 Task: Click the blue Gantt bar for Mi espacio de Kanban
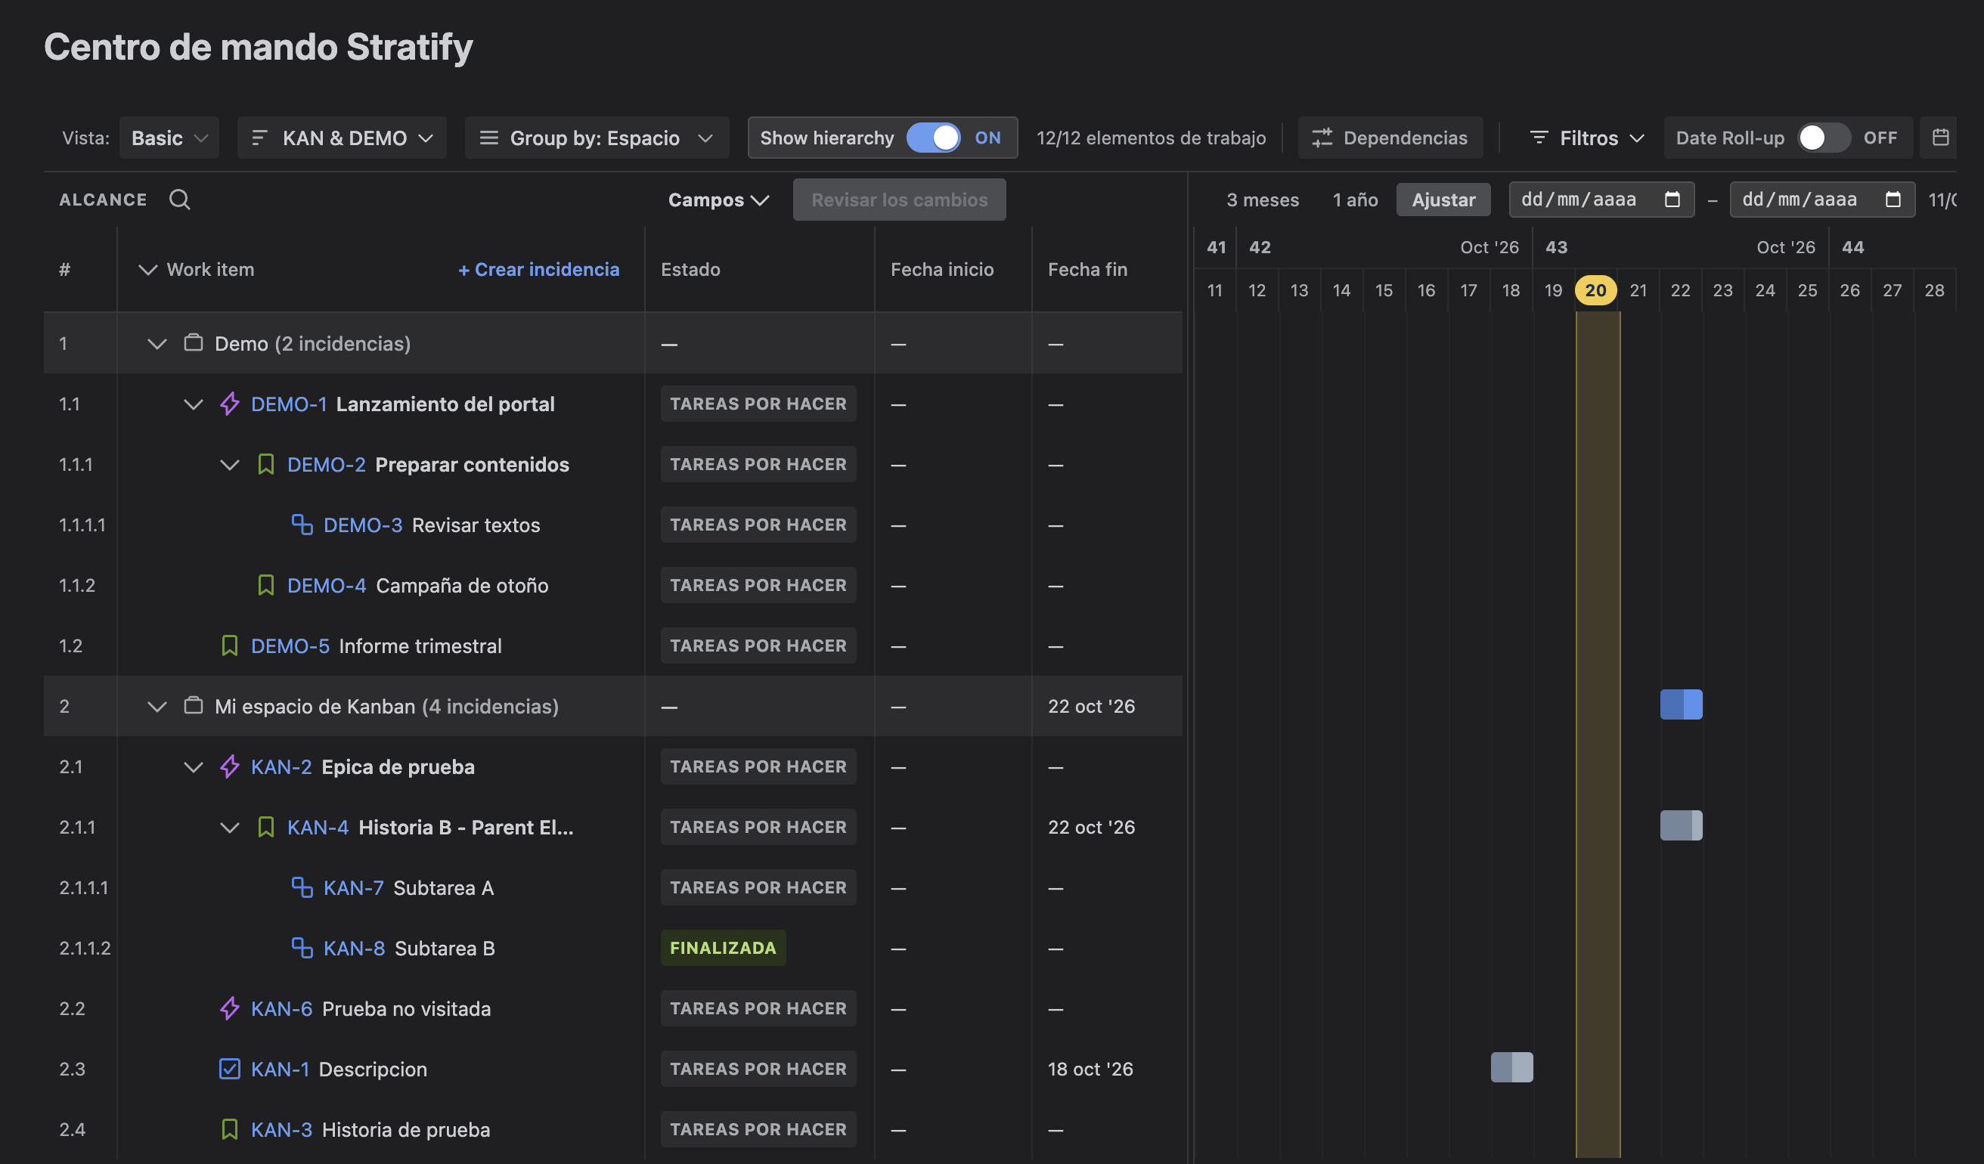[1682, 704]
